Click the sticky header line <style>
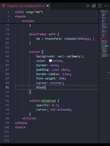Screen dimensions: 110x146 [x=28, y=21]
